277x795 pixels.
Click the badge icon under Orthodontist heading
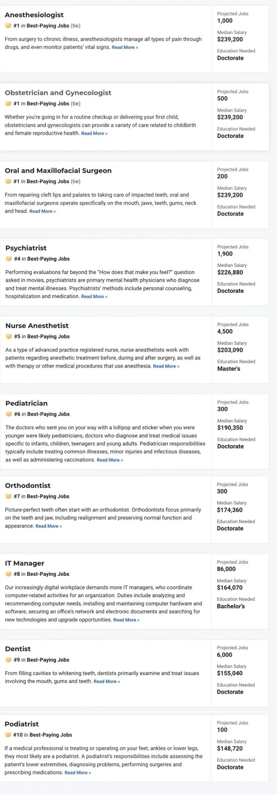[8, 497]
